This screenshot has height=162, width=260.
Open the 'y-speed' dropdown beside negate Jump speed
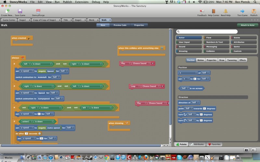click(27, 128)
